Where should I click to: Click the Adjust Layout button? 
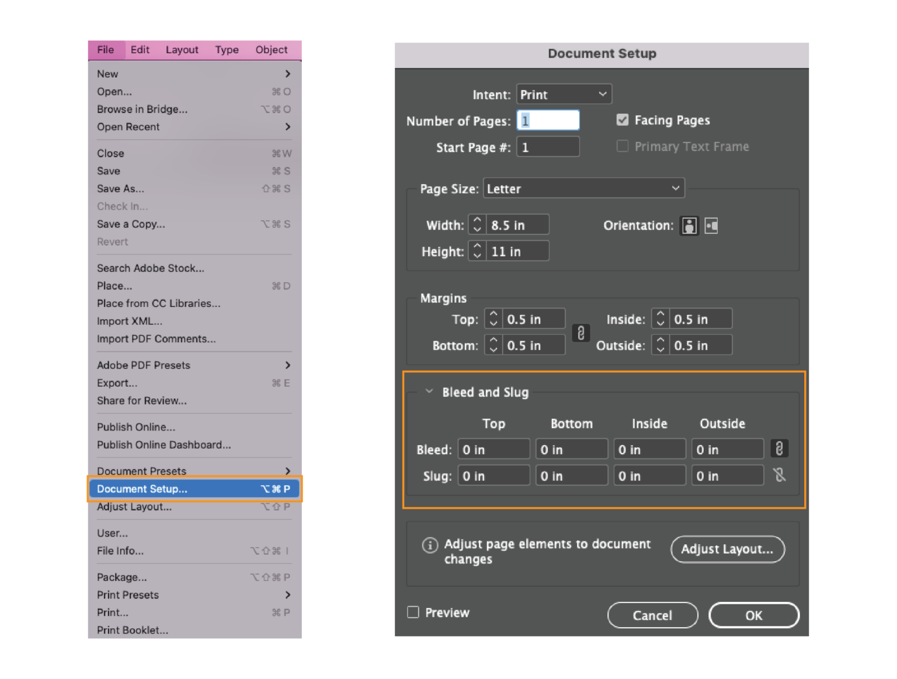[x=727, y=549]
